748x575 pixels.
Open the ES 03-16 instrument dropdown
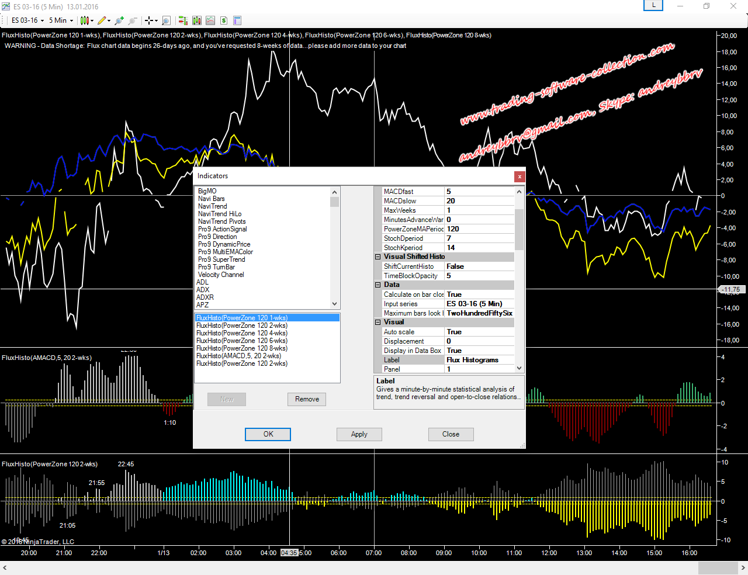27,20
